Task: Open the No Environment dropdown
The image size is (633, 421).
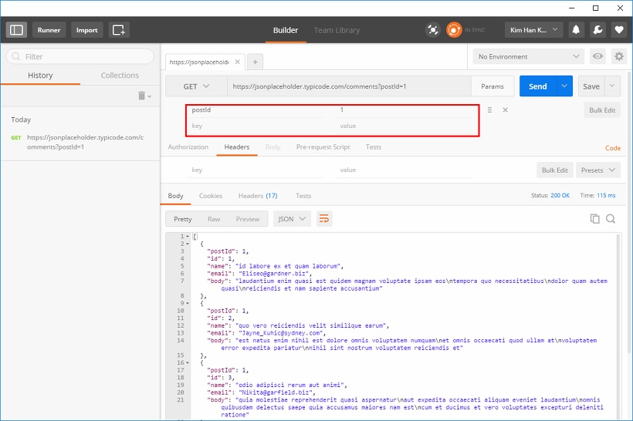Action: [x=529, y=56]
